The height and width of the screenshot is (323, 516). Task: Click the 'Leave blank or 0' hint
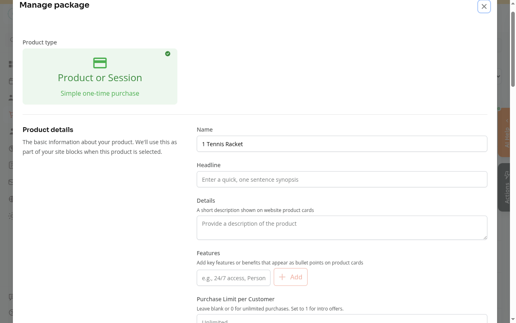270,308
